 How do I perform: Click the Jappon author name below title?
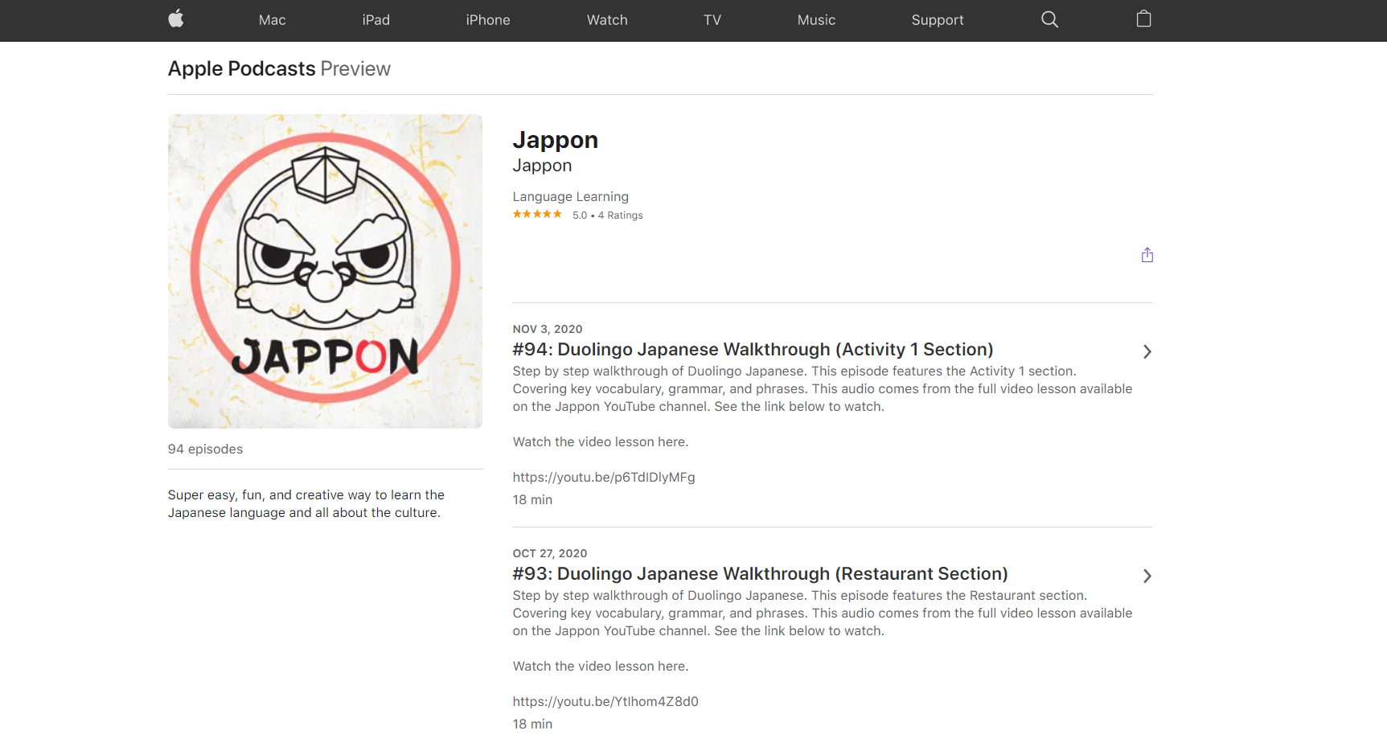click(542, 166)
